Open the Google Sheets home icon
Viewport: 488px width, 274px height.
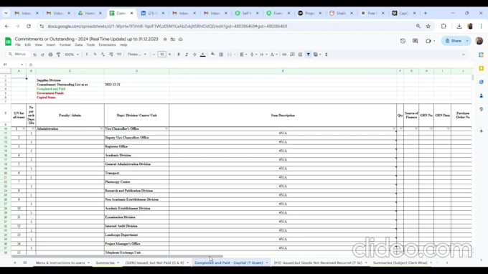pos(8,41)
